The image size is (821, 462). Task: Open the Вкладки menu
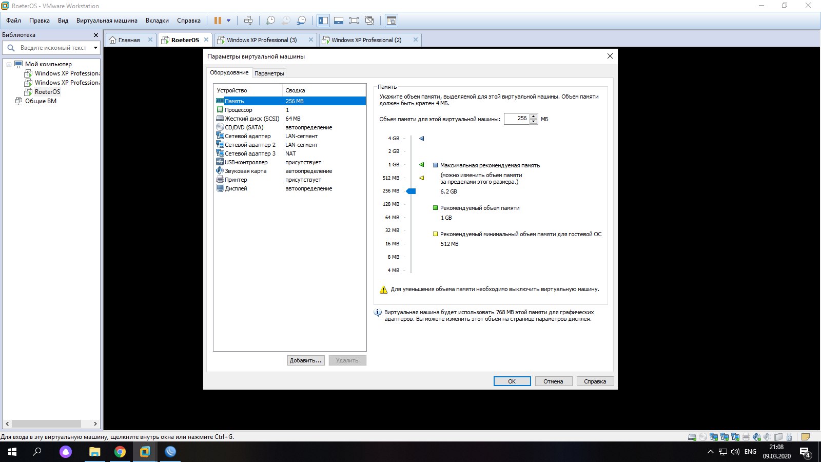157,21
